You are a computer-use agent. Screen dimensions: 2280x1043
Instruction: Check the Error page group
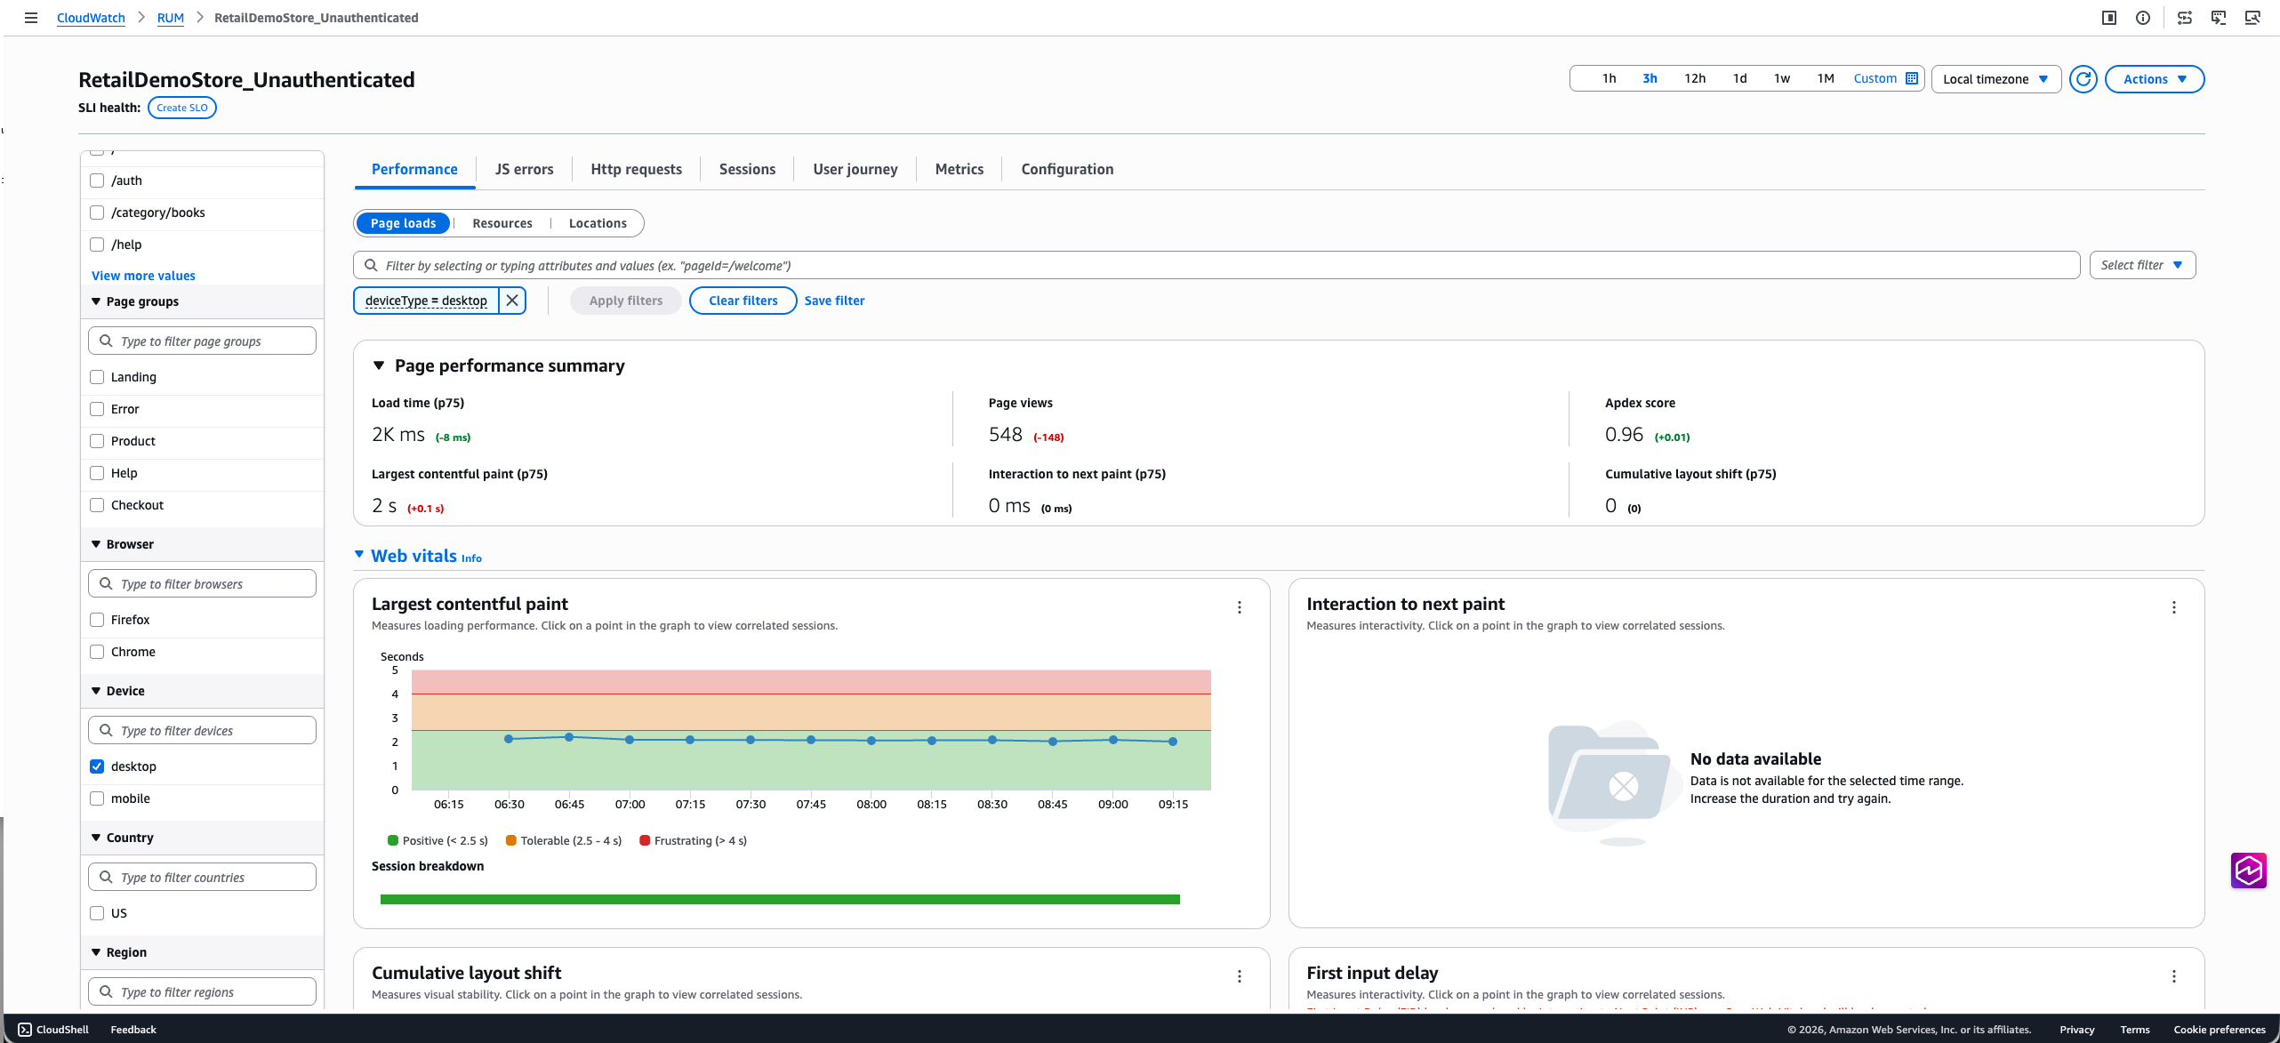coord(97,409)
